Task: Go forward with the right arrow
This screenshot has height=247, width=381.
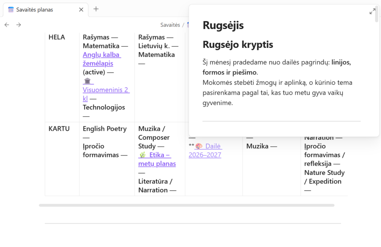Action: click(19, 25)
